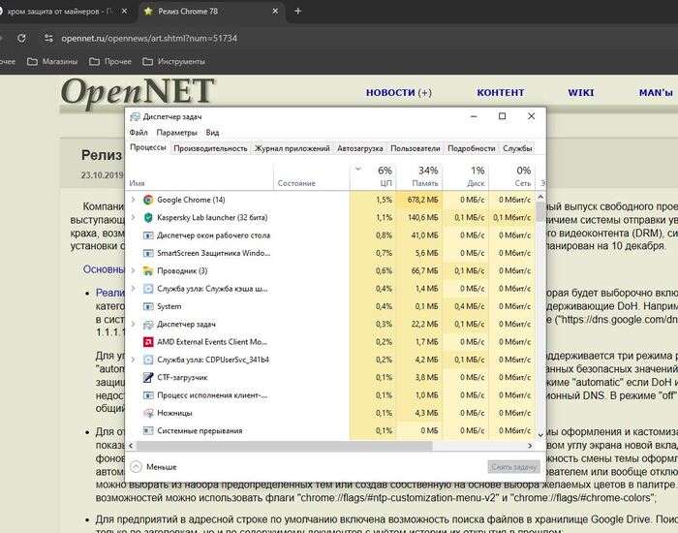The height and width of the screenshot is (533, 678).
Task: Click the horizontal scrollbar in the process list
Action: click(291, 445)
